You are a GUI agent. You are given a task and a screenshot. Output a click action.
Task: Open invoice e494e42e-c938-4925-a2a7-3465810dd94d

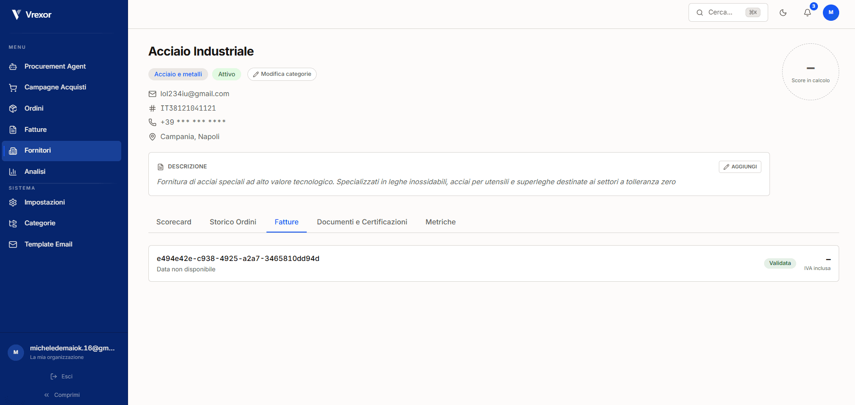coord(494,264)
